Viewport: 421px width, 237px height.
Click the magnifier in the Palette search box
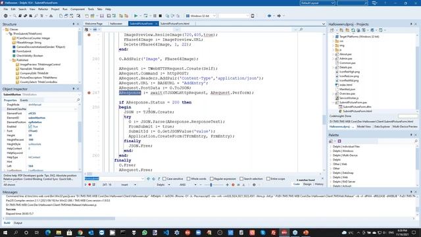[x=416, y=141]
